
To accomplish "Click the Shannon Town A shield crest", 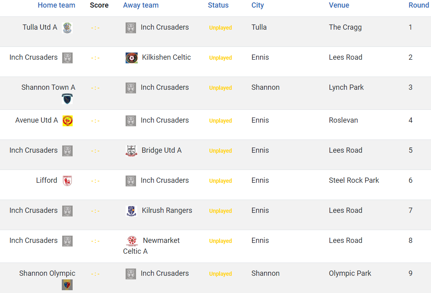I will click(x=67, y=99).
